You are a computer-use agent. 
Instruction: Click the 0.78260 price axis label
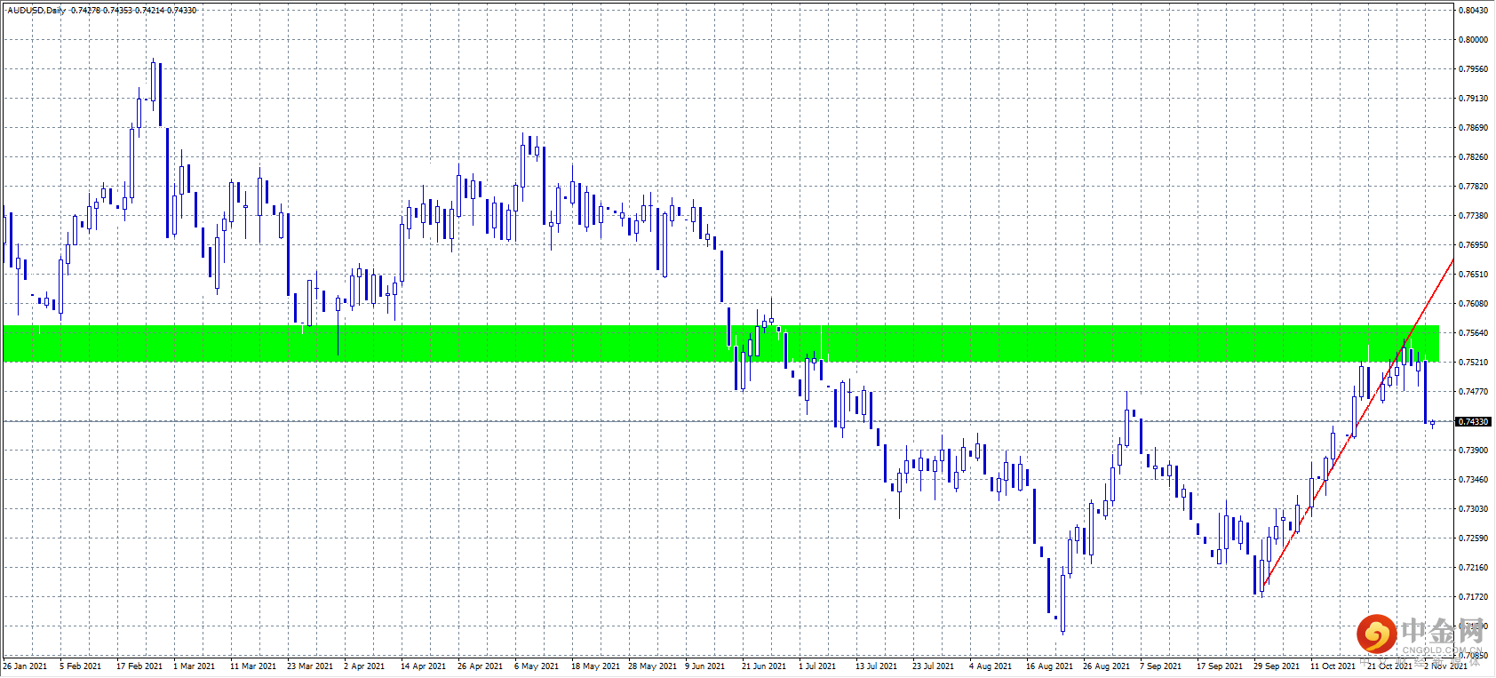(1474, 157)
